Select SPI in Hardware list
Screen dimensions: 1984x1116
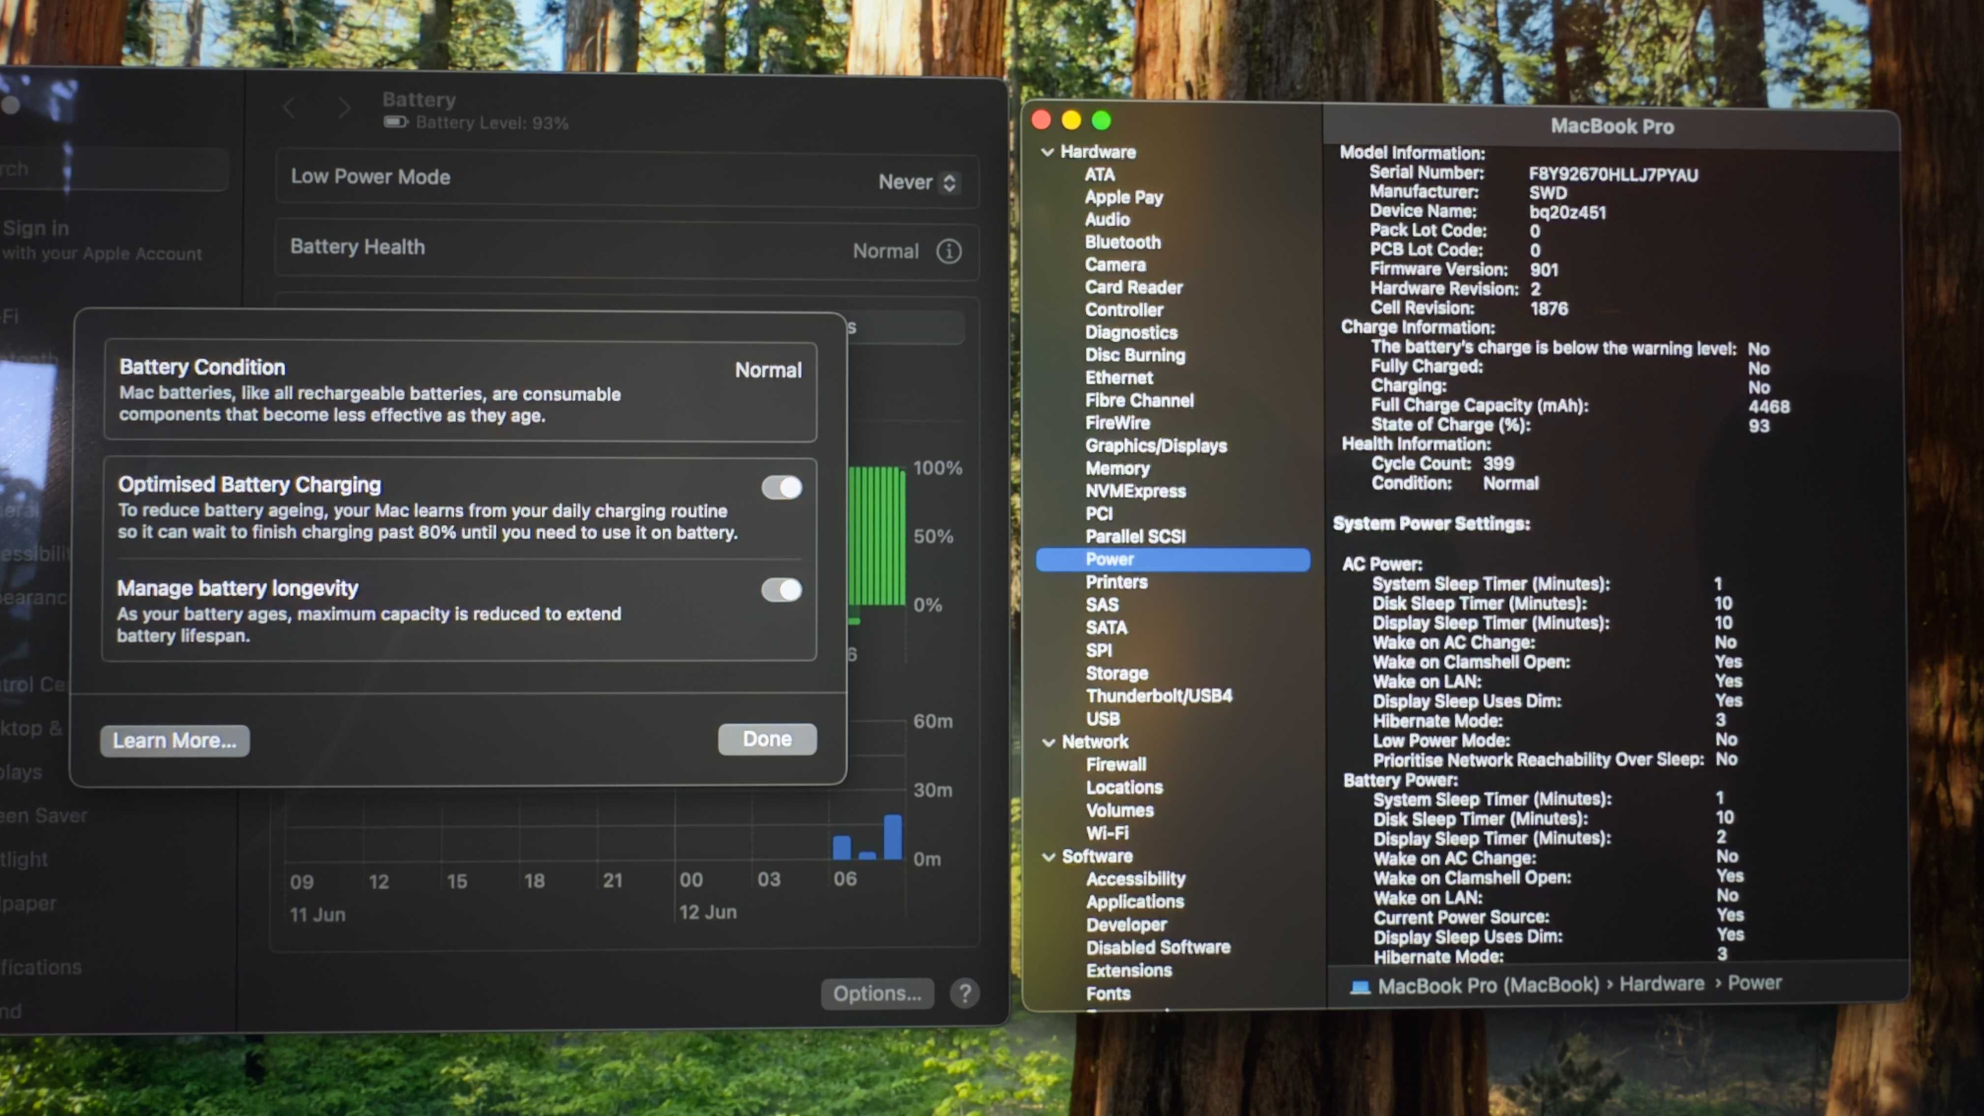(x=1099, y=650)
